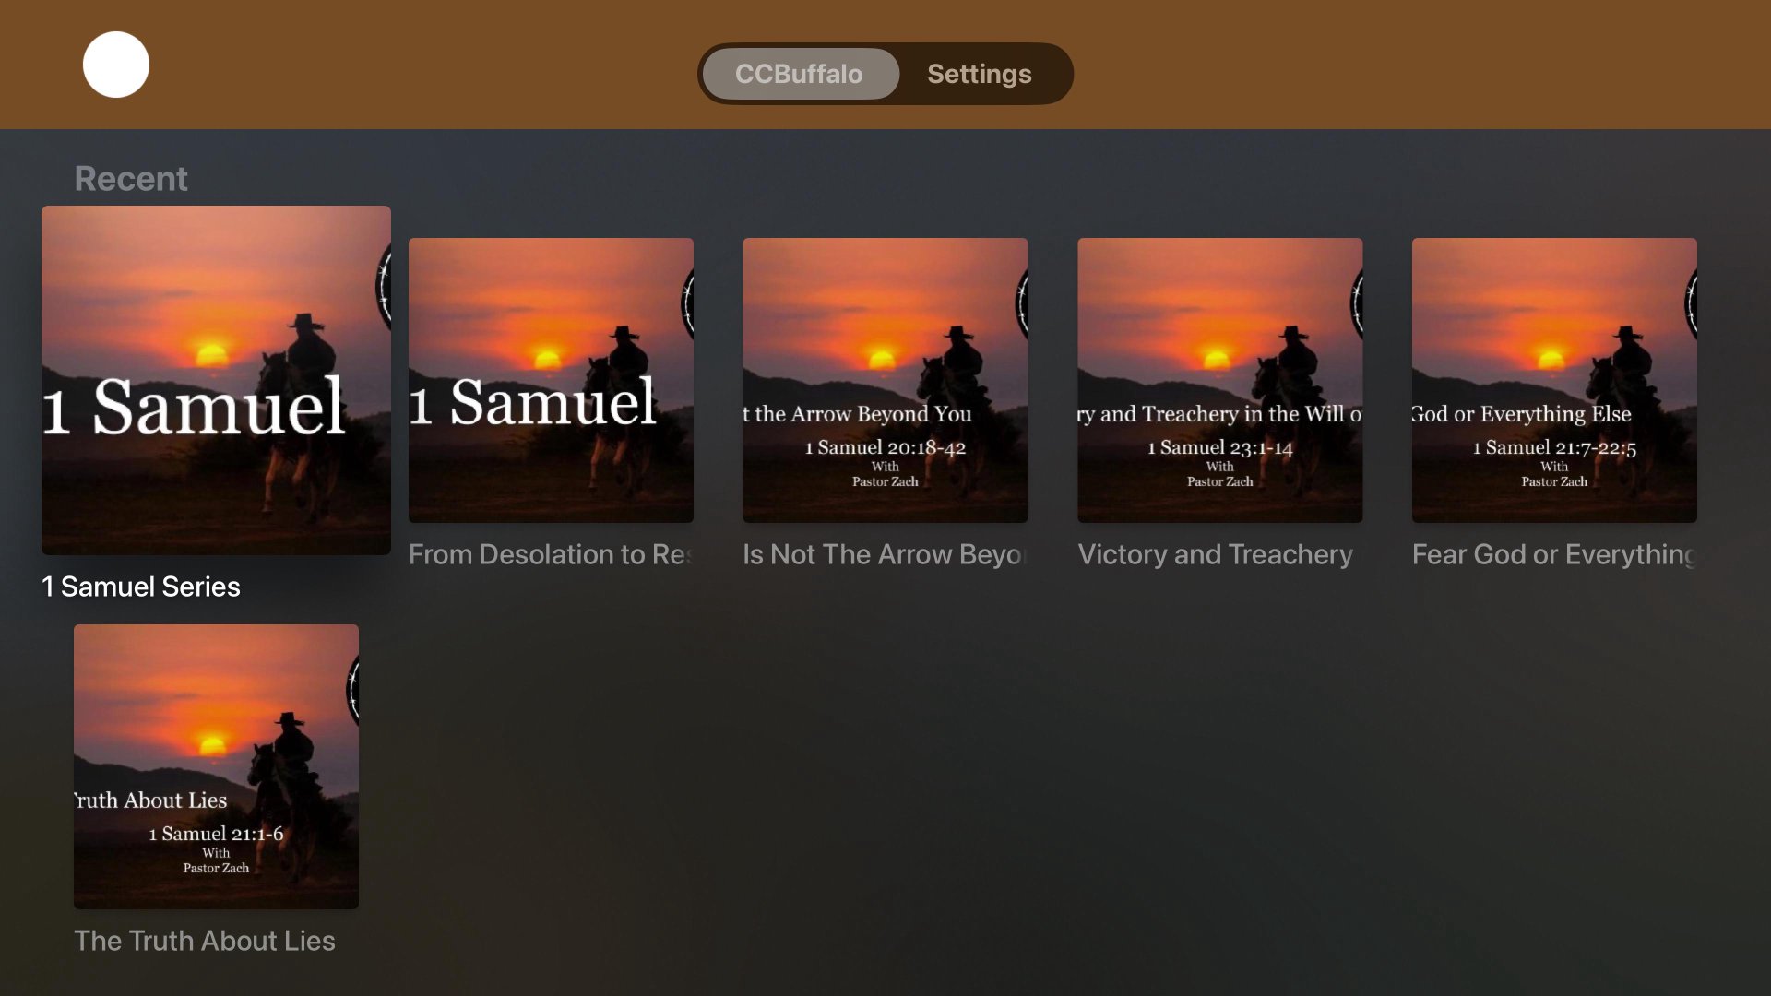Select From Desolation to Restoration thumbnail

click(551, 380)
